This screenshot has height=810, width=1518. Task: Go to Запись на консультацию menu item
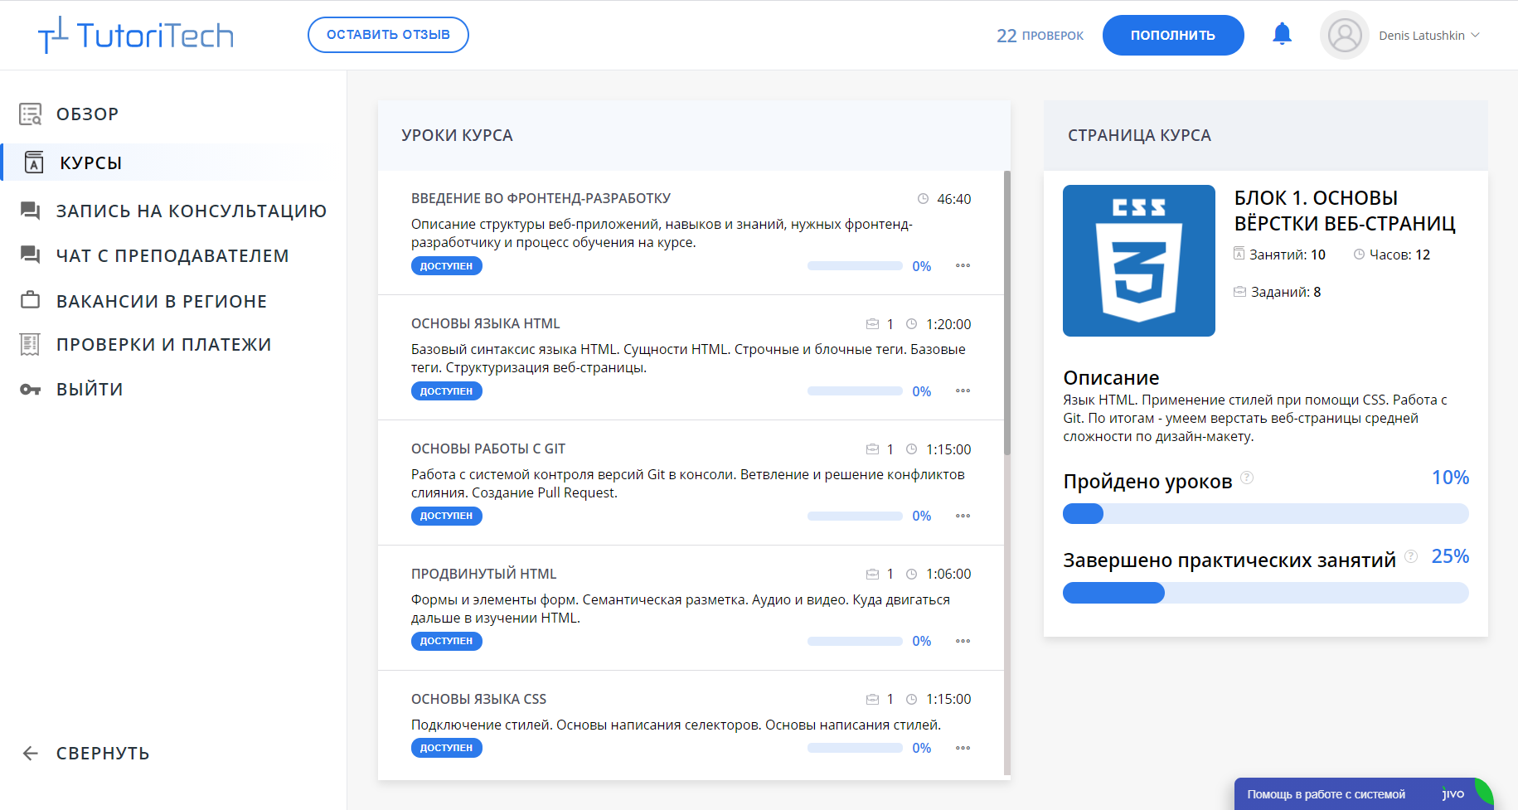point(191,211)
